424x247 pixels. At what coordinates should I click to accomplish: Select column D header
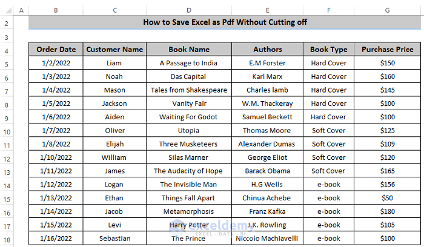[x=188, y=10]
